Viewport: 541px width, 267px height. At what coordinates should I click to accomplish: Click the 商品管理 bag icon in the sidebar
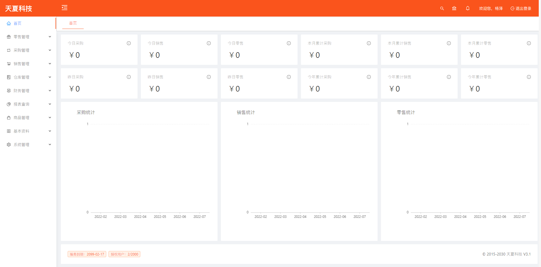coord(9,118)
